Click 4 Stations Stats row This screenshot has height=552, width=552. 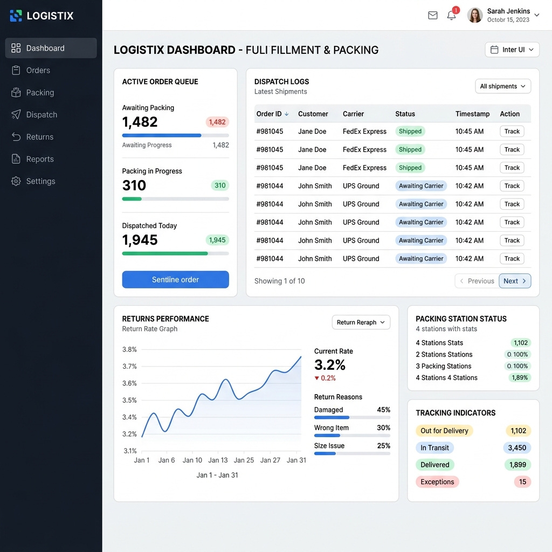click(473, 342)
